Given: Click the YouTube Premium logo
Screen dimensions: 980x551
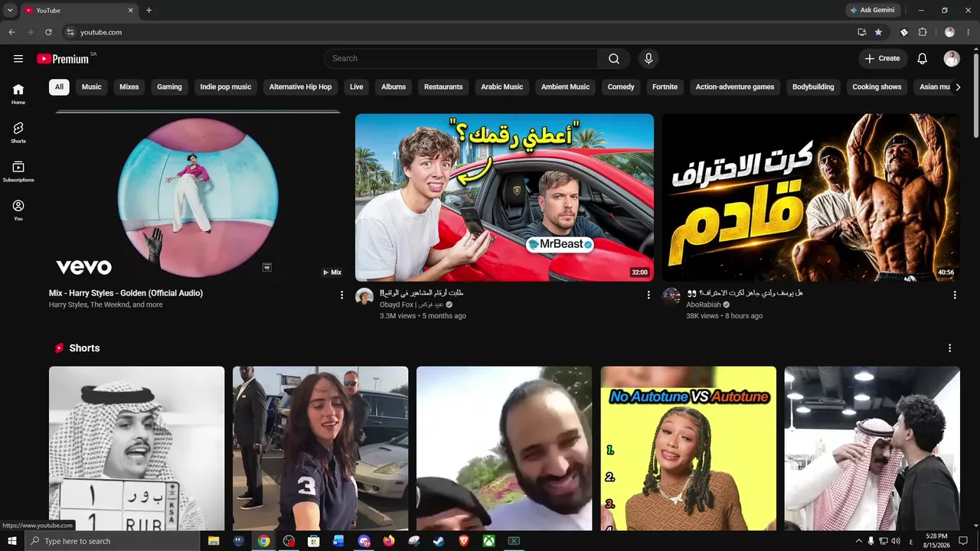Looking at the screenshot, I should (63, 59).
